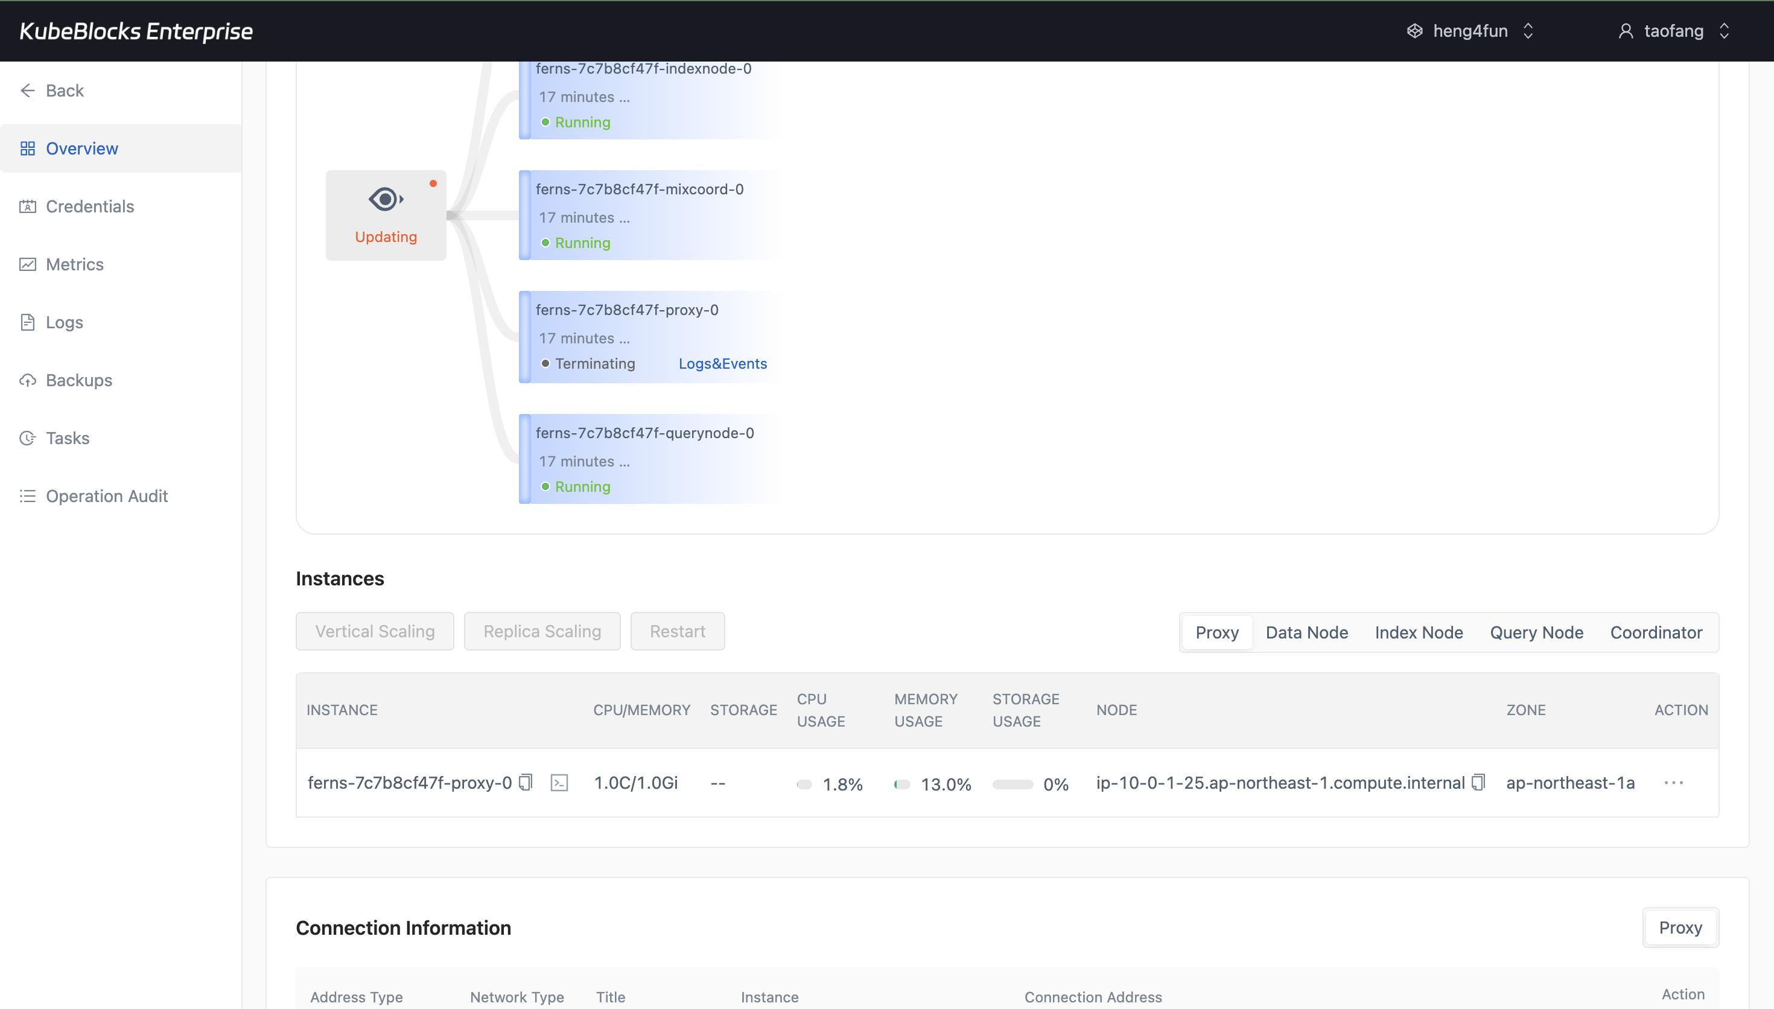The width and height of the screenshot is (1774, 1009).
Task: Click the Restart button under Instances
Action: pos(677,631)
